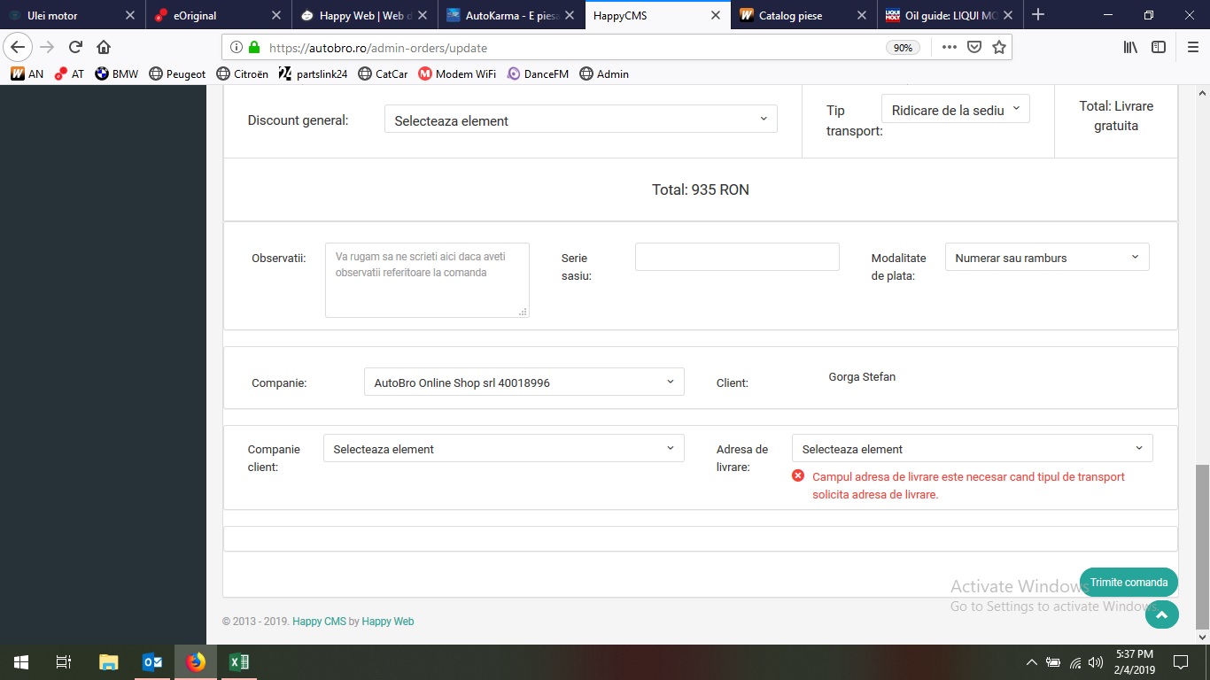Switch to the Happy Web tab
Screen dimensions: 1210x680
[x=366, y=15]
